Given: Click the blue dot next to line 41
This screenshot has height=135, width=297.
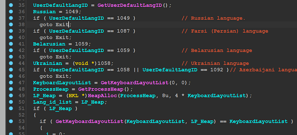Looking at the screenshot, I should coord(11,44).
